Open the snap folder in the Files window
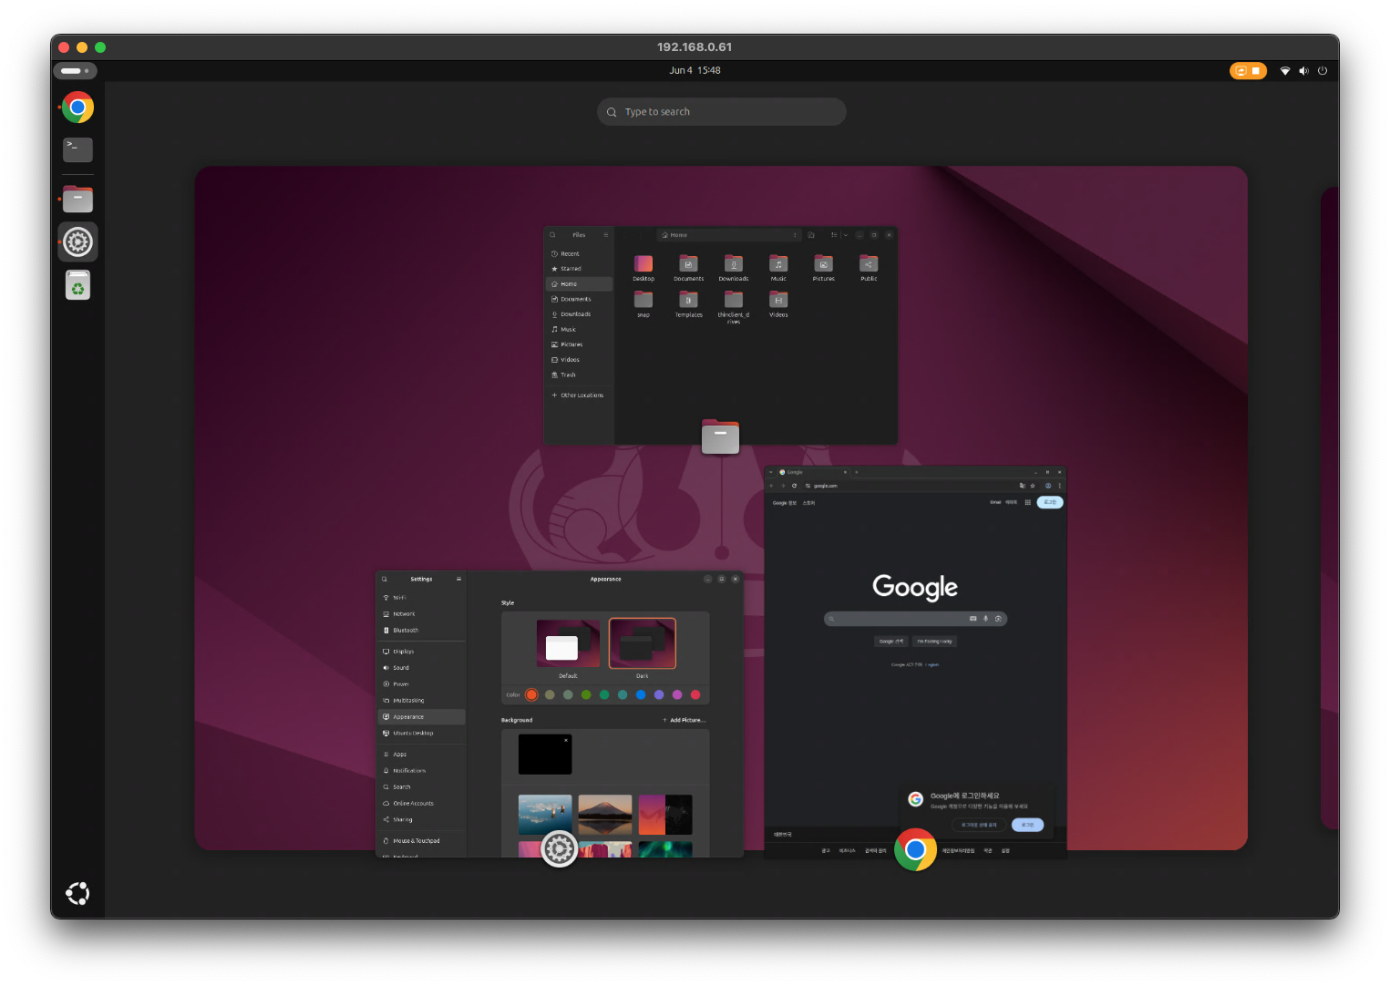The width and height of the screenshot is (1390, 986). point(644,303)
